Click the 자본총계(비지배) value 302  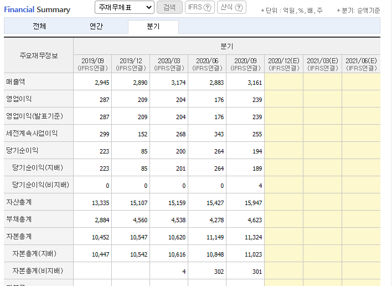coord(219,272)
